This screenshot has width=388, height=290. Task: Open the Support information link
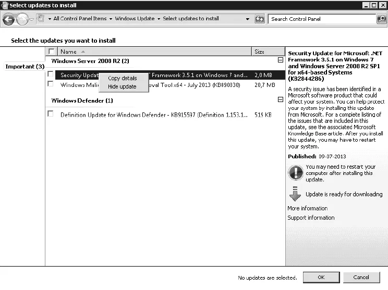311,218
